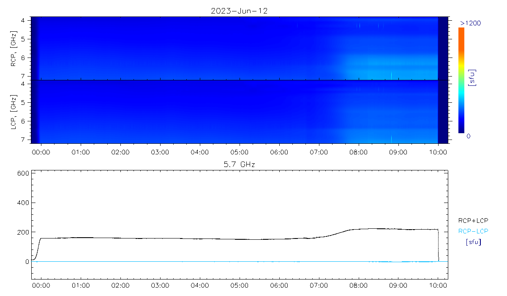
Task: Click the 2023-Jun-12 date title
Action: coord(239,11)
